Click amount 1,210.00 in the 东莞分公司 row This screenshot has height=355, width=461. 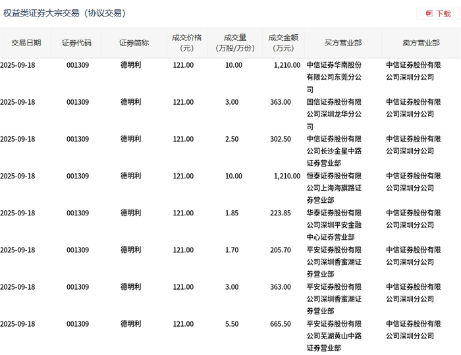pyautogui.click(x=287, y=65)
